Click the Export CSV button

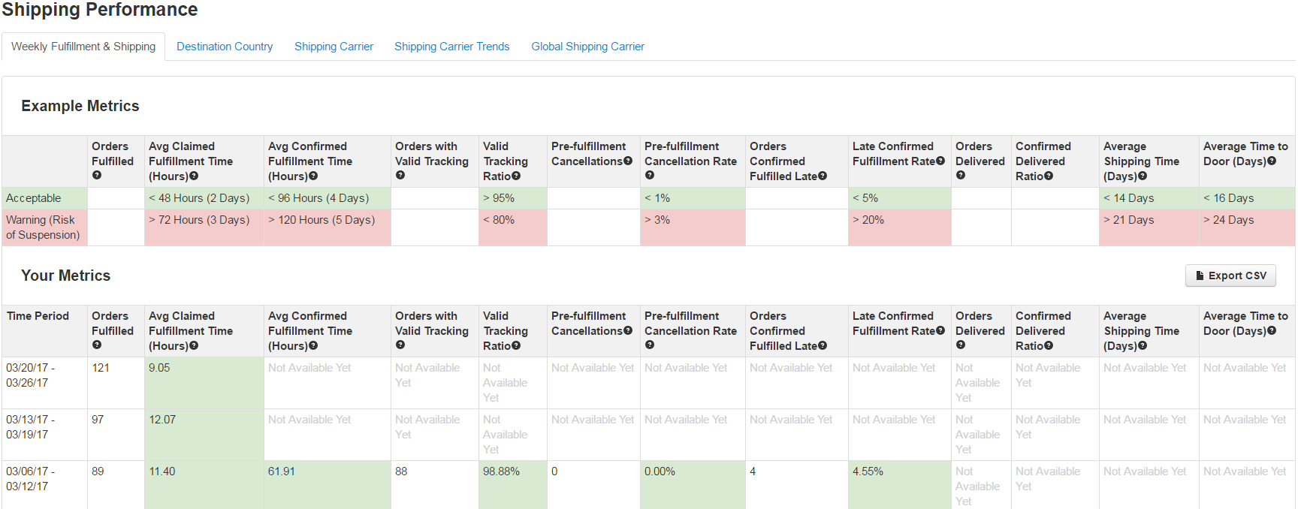[x=1230, y=276]
